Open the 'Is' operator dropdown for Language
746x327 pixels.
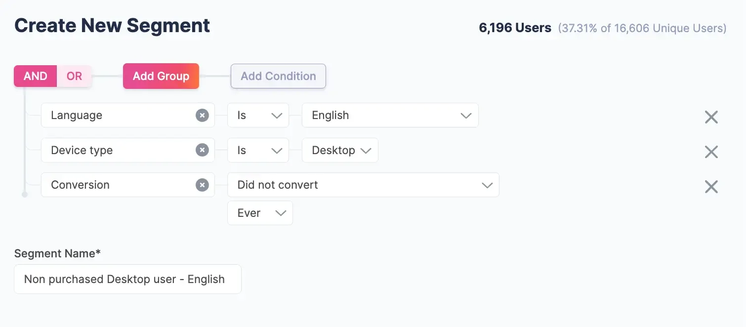point(258,115)
